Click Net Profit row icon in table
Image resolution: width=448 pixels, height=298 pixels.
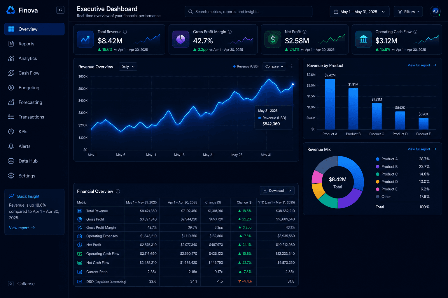80,245
